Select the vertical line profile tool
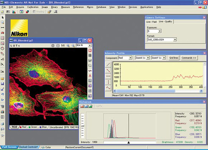 108,82
